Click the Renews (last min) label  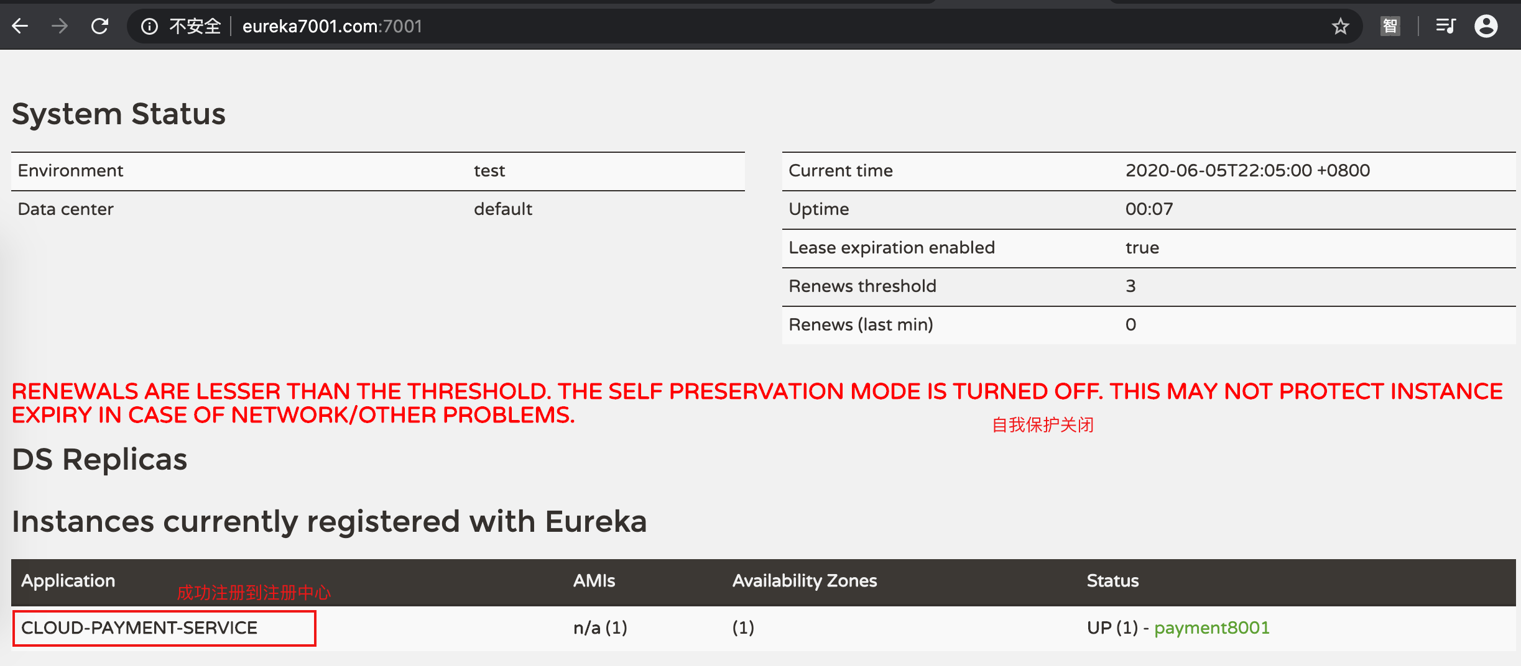pos(861,325)
